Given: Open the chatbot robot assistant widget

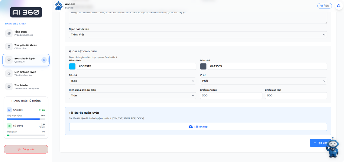Looking at the screenshot, I should coord(333,147).
